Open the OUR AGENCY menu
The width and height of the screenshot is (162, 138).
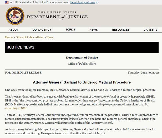[42, 30]
